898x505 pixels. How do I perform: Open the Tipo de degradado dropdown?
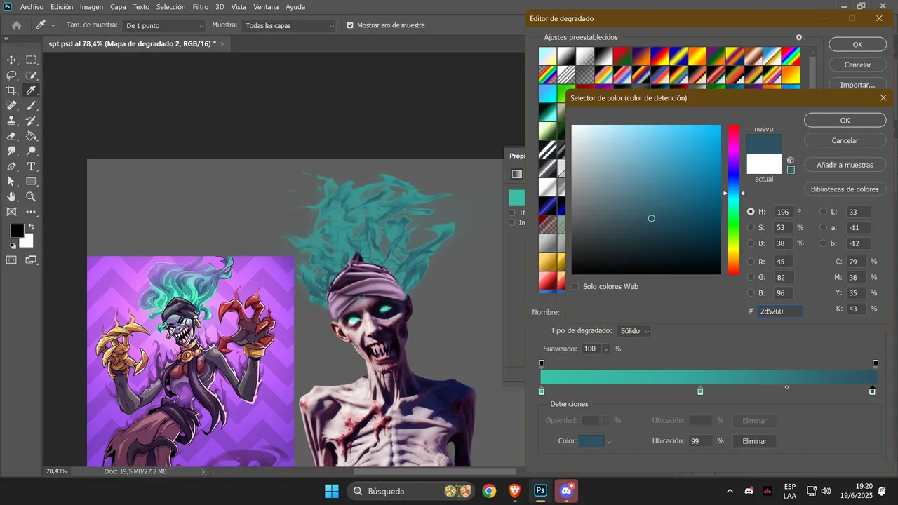(x=634, y=331)
